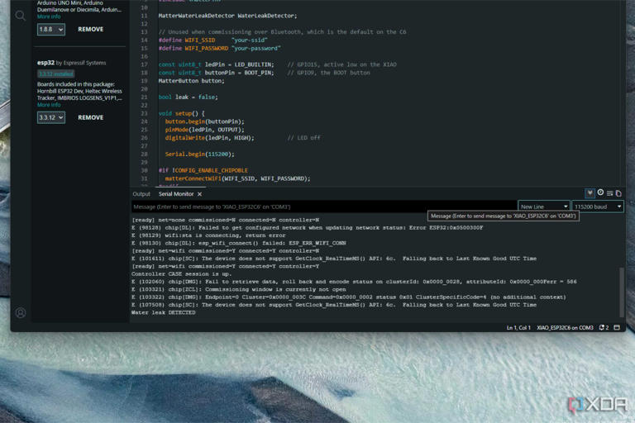Toggle timestamp clock icon in Serial Monitor
The height and width of the screenshot is (423, 635).
coord(600,192)
